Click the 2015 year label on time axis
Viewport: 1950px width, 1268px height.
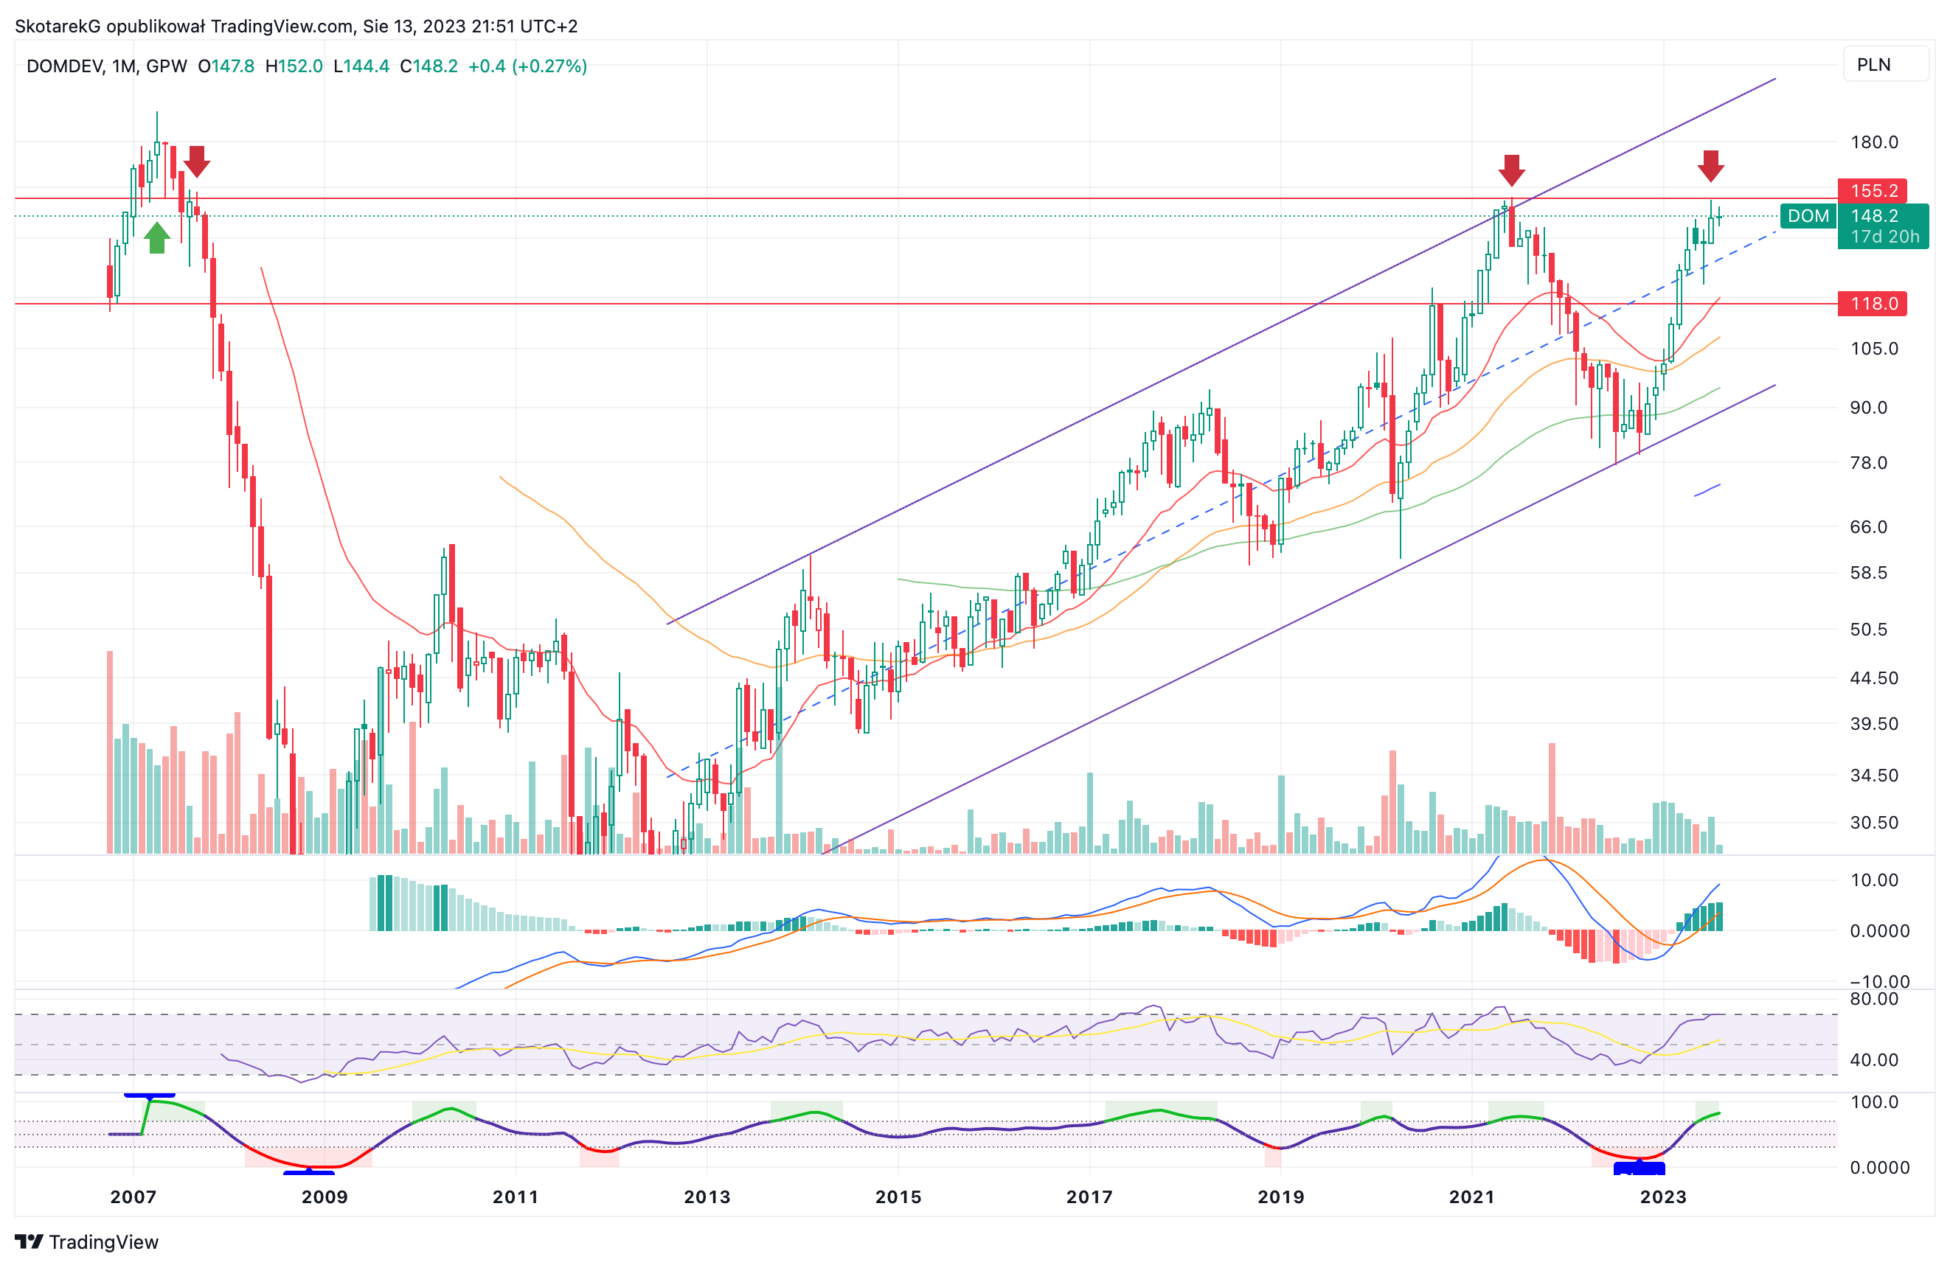click(x=898, y=1196)
